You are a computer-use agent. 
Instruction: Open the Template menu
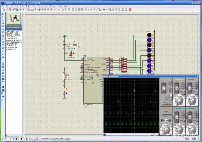click(x=53, y=6)
